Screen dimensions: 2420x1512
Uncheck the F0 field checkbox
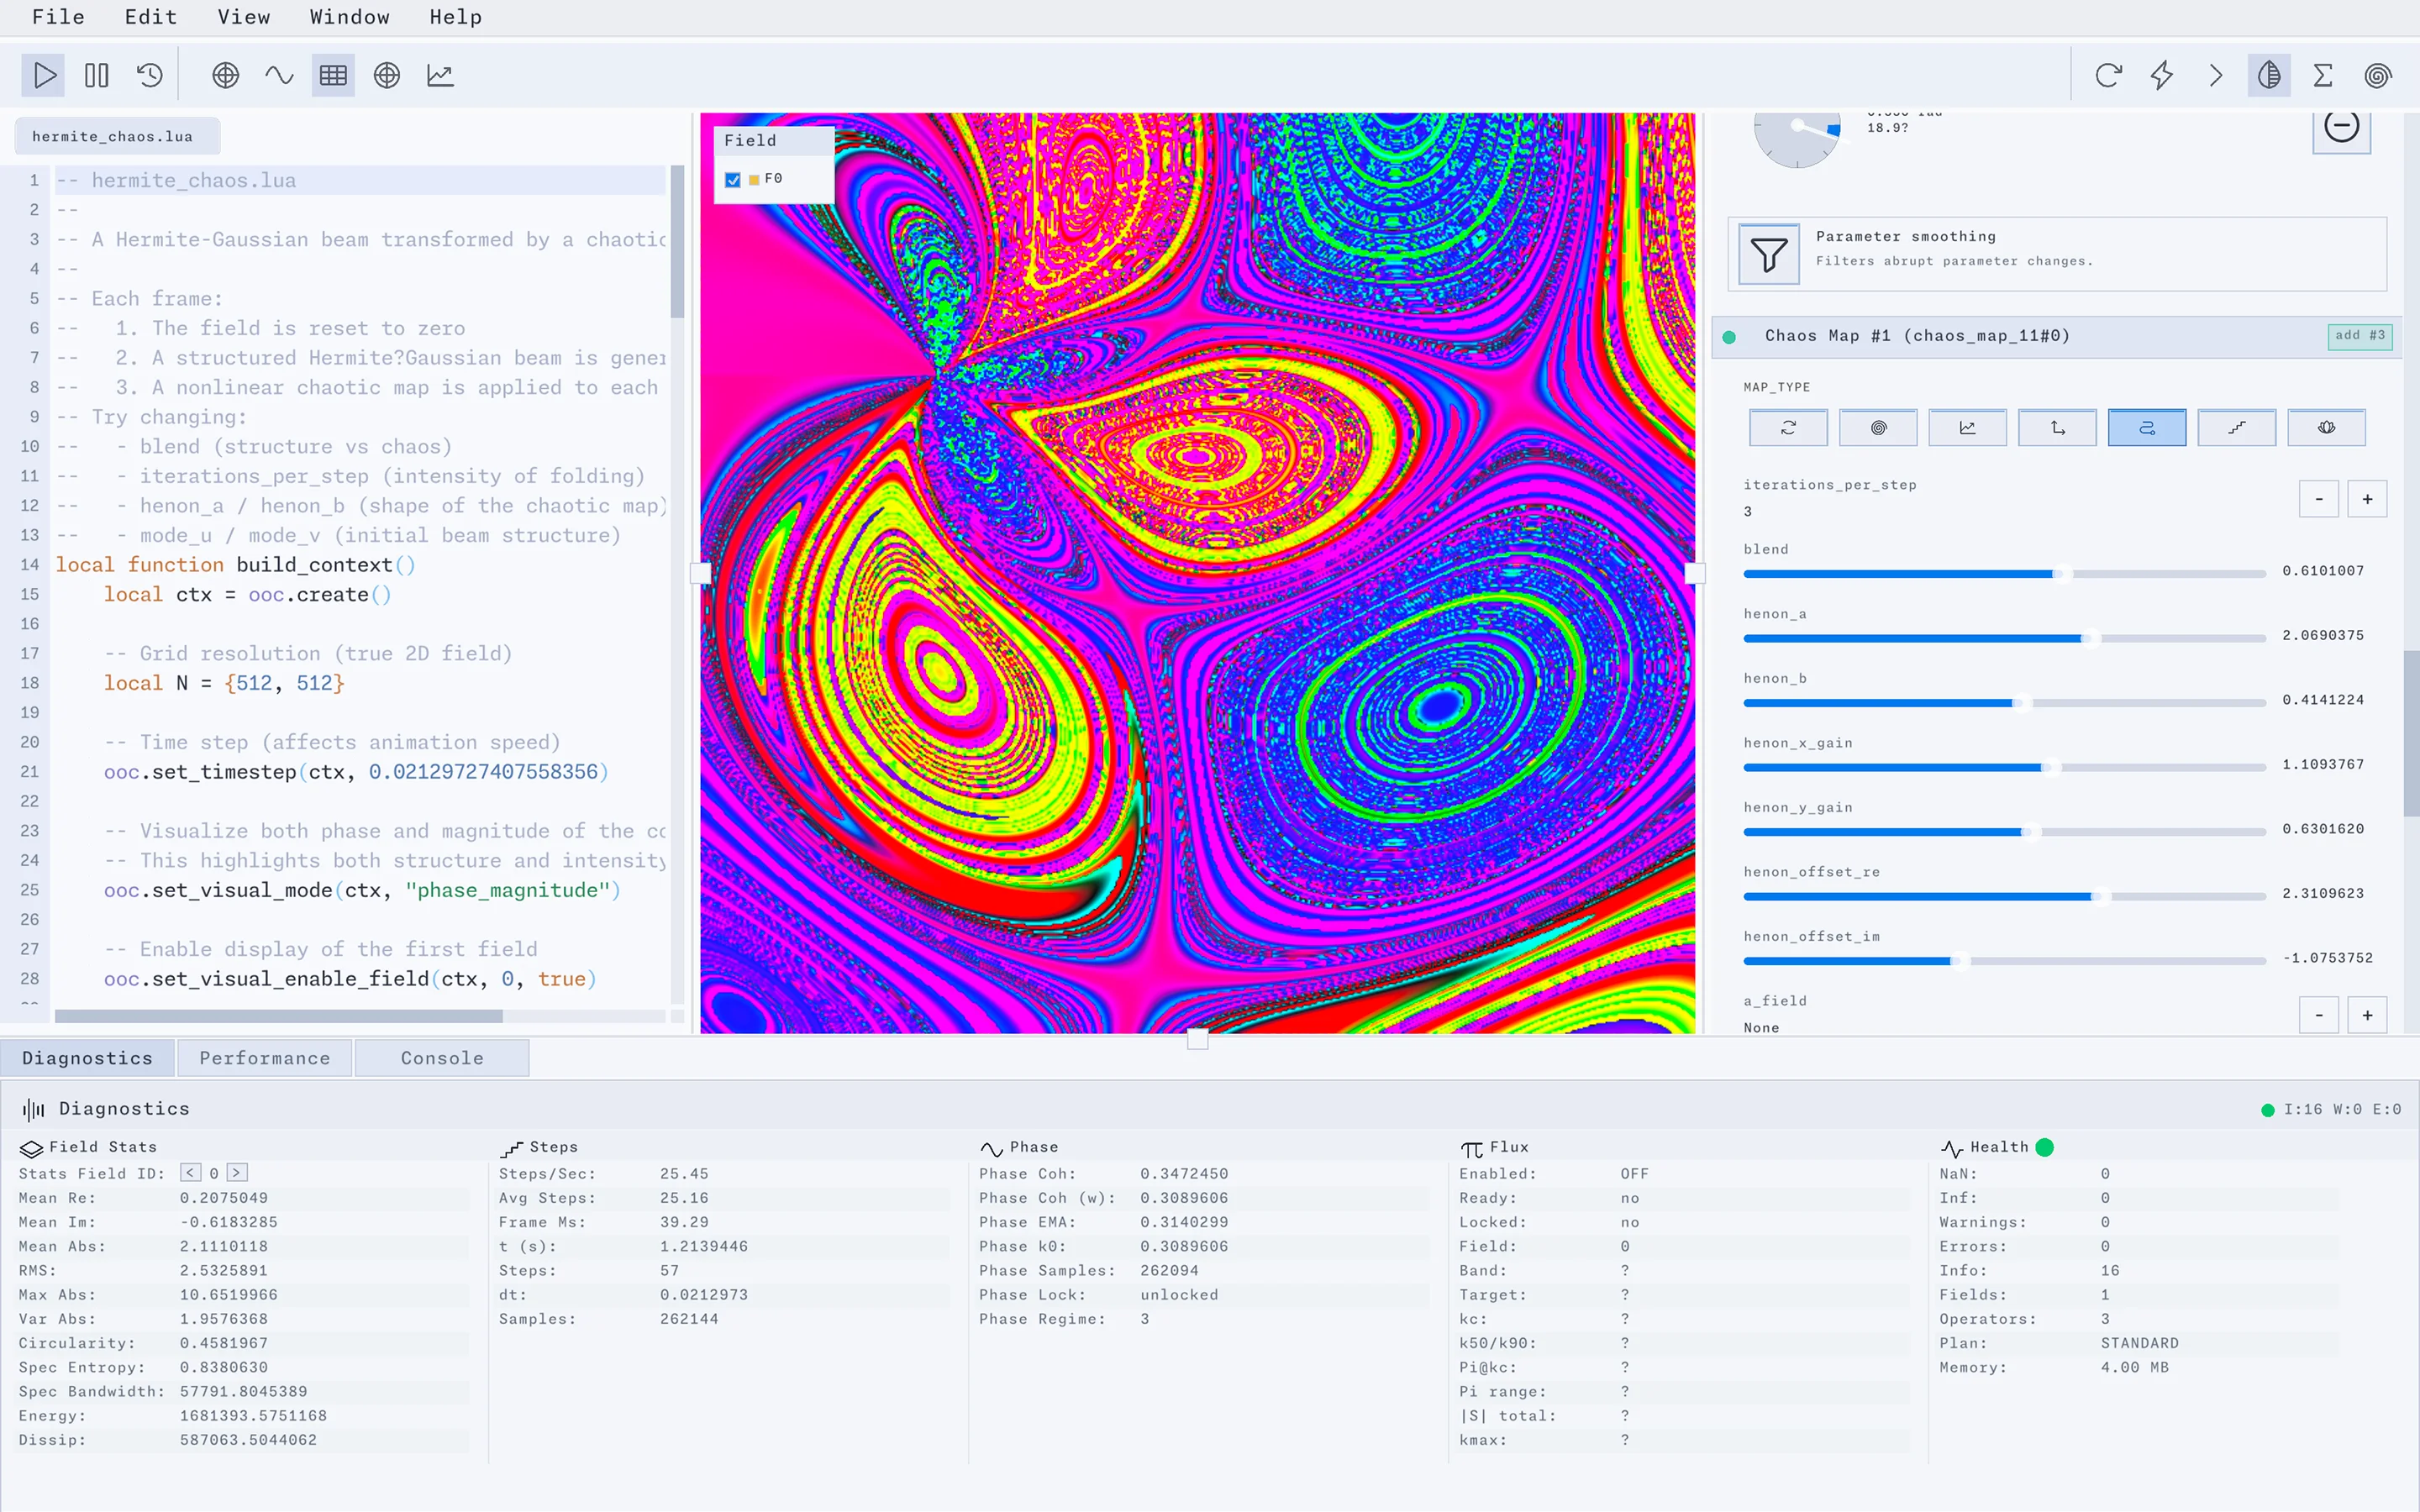coord(733,180)
